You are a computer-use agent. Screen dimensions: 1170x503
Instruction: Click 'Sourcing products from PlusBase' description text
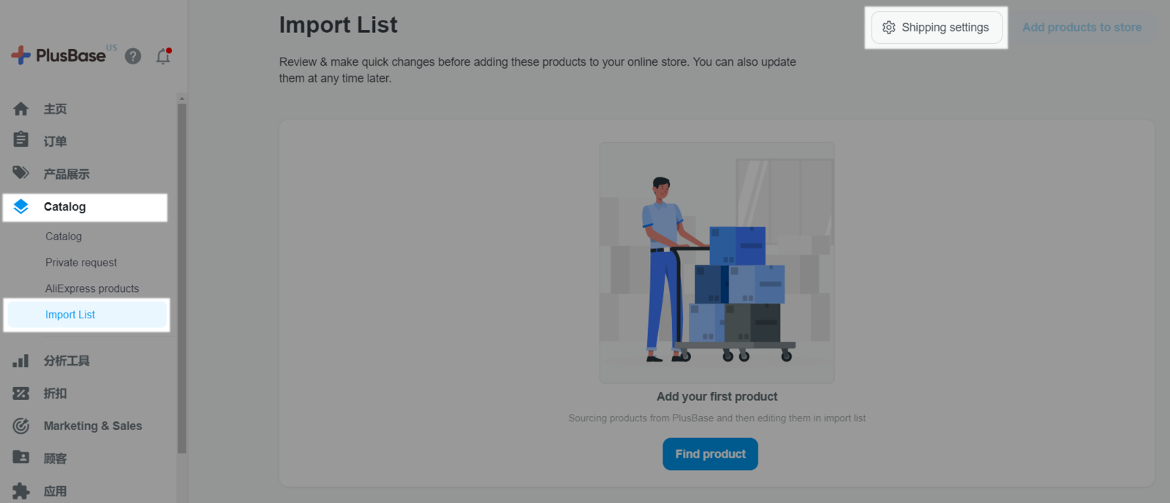(717, 418)
